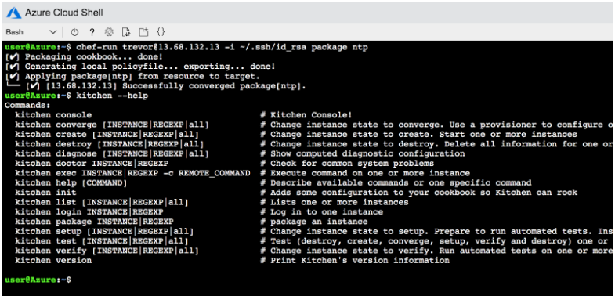This screenshot has width=615, height=296.
Task: Click the 'kitchen --help' command line
Action: 77,96
